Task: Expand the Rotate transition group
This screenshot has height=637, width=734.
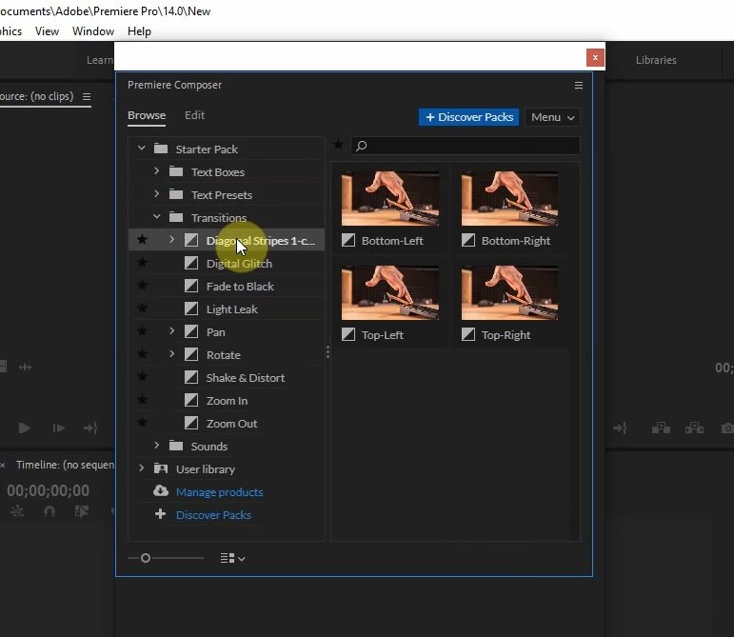Action: click(171, 354)
